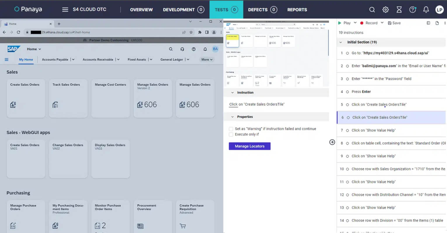Toggle the circle on step 14 Division

[347, 220]
